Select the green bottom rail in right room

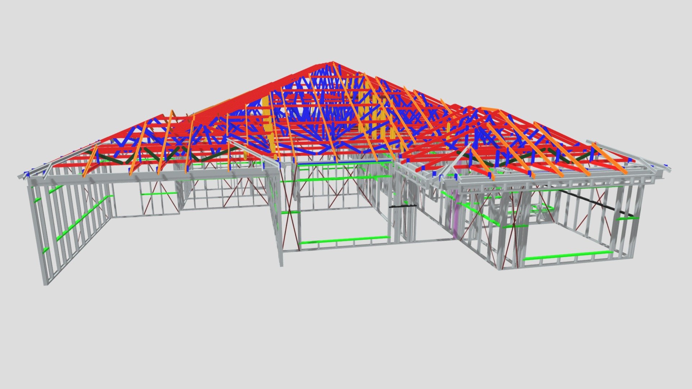[567, 255]
